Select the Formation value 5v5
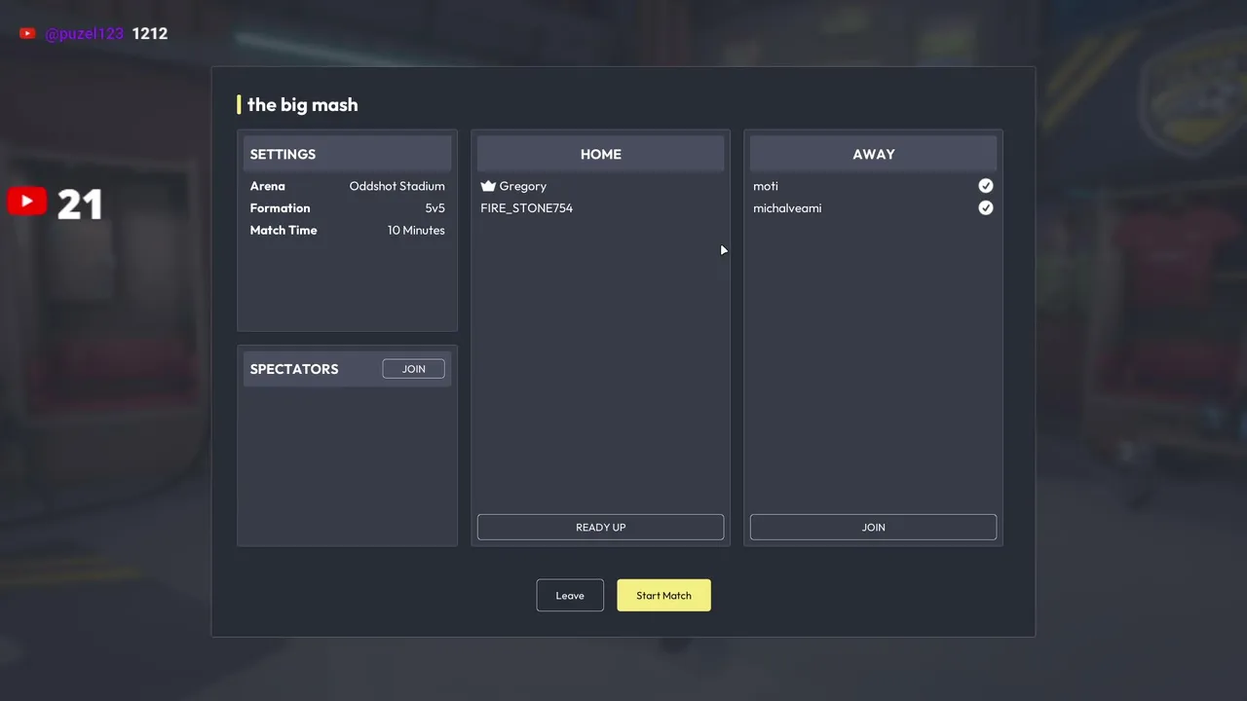This screenshot has height=701, width=1247. [435, 208]
